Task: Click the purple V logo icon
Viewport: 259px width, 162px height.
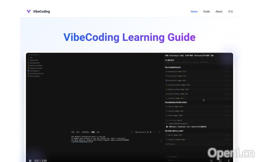Action: click(29, 11)
